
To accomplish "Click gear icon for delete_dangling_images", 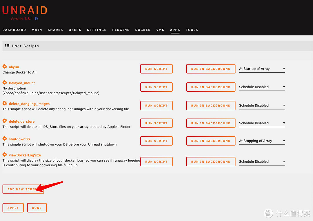I will tap(5, 103).
